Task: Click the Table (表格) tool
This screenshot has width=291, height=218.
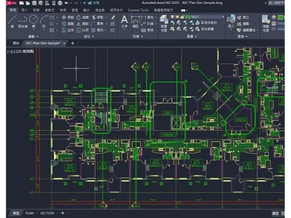Action: pyautogui.click(x=147, y=30)
